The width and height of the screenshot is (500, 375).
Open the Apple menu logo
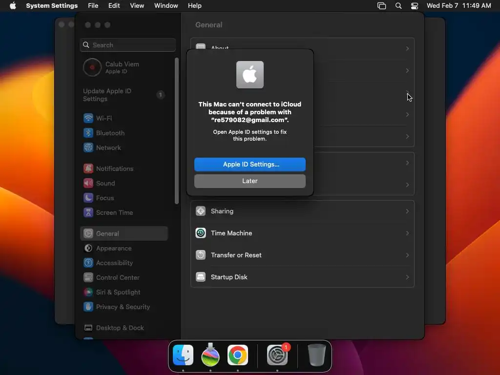click(13, 6)
